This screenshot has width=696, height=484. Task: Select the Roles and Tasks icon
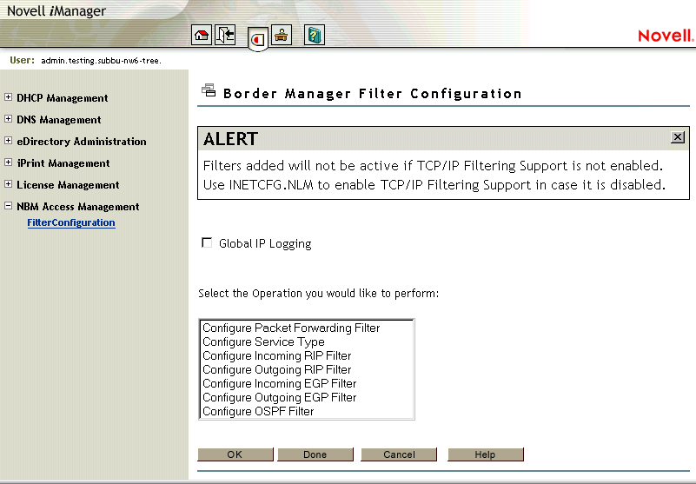point(258,39)
